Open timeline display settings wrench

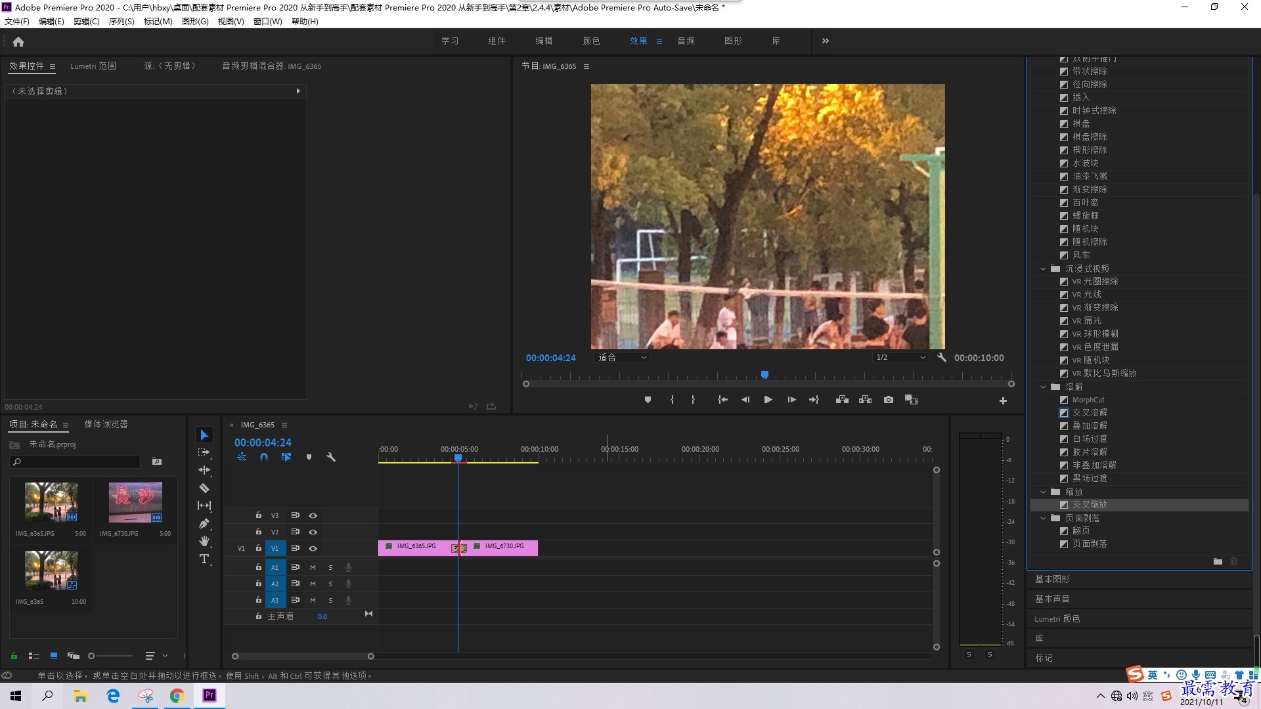(x=331, y=457)
